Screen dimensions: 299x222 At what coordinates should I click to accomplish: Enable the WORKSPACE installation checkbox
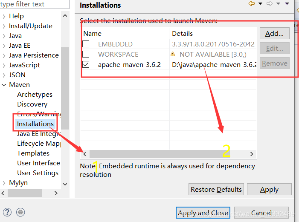tap(86, 54)
